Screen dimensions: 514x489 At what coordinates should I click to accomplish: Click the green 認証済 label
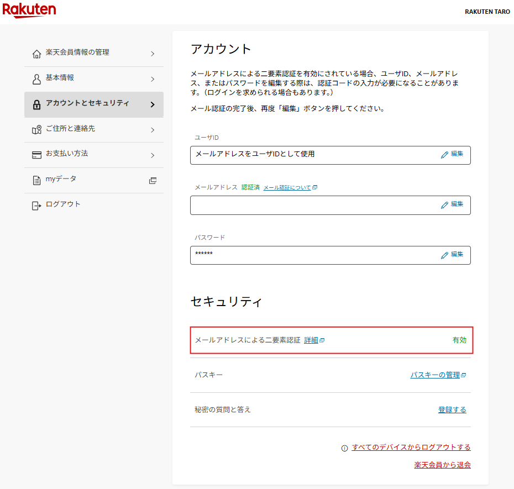pos(250,187)
